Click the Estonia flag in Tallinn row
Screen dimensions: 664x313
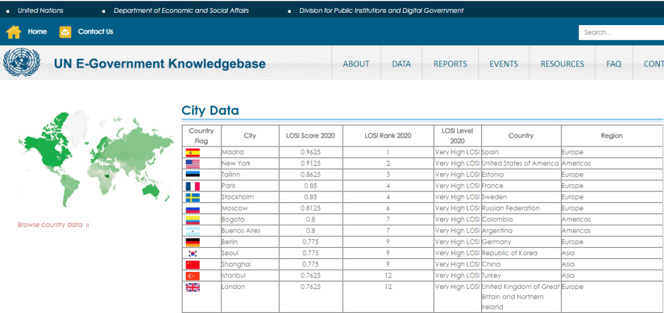tap(192, 175)
